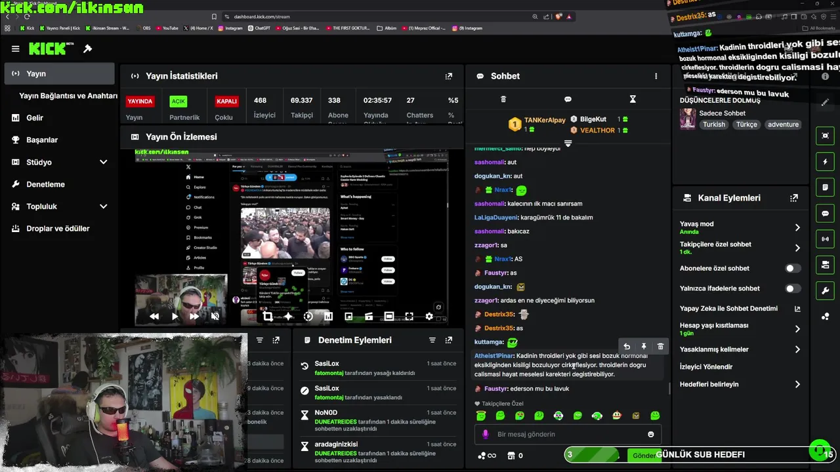
Task: Open Yapay Zeka ile Sohbet Denetimi link
Action: click(x=740, y=309)
